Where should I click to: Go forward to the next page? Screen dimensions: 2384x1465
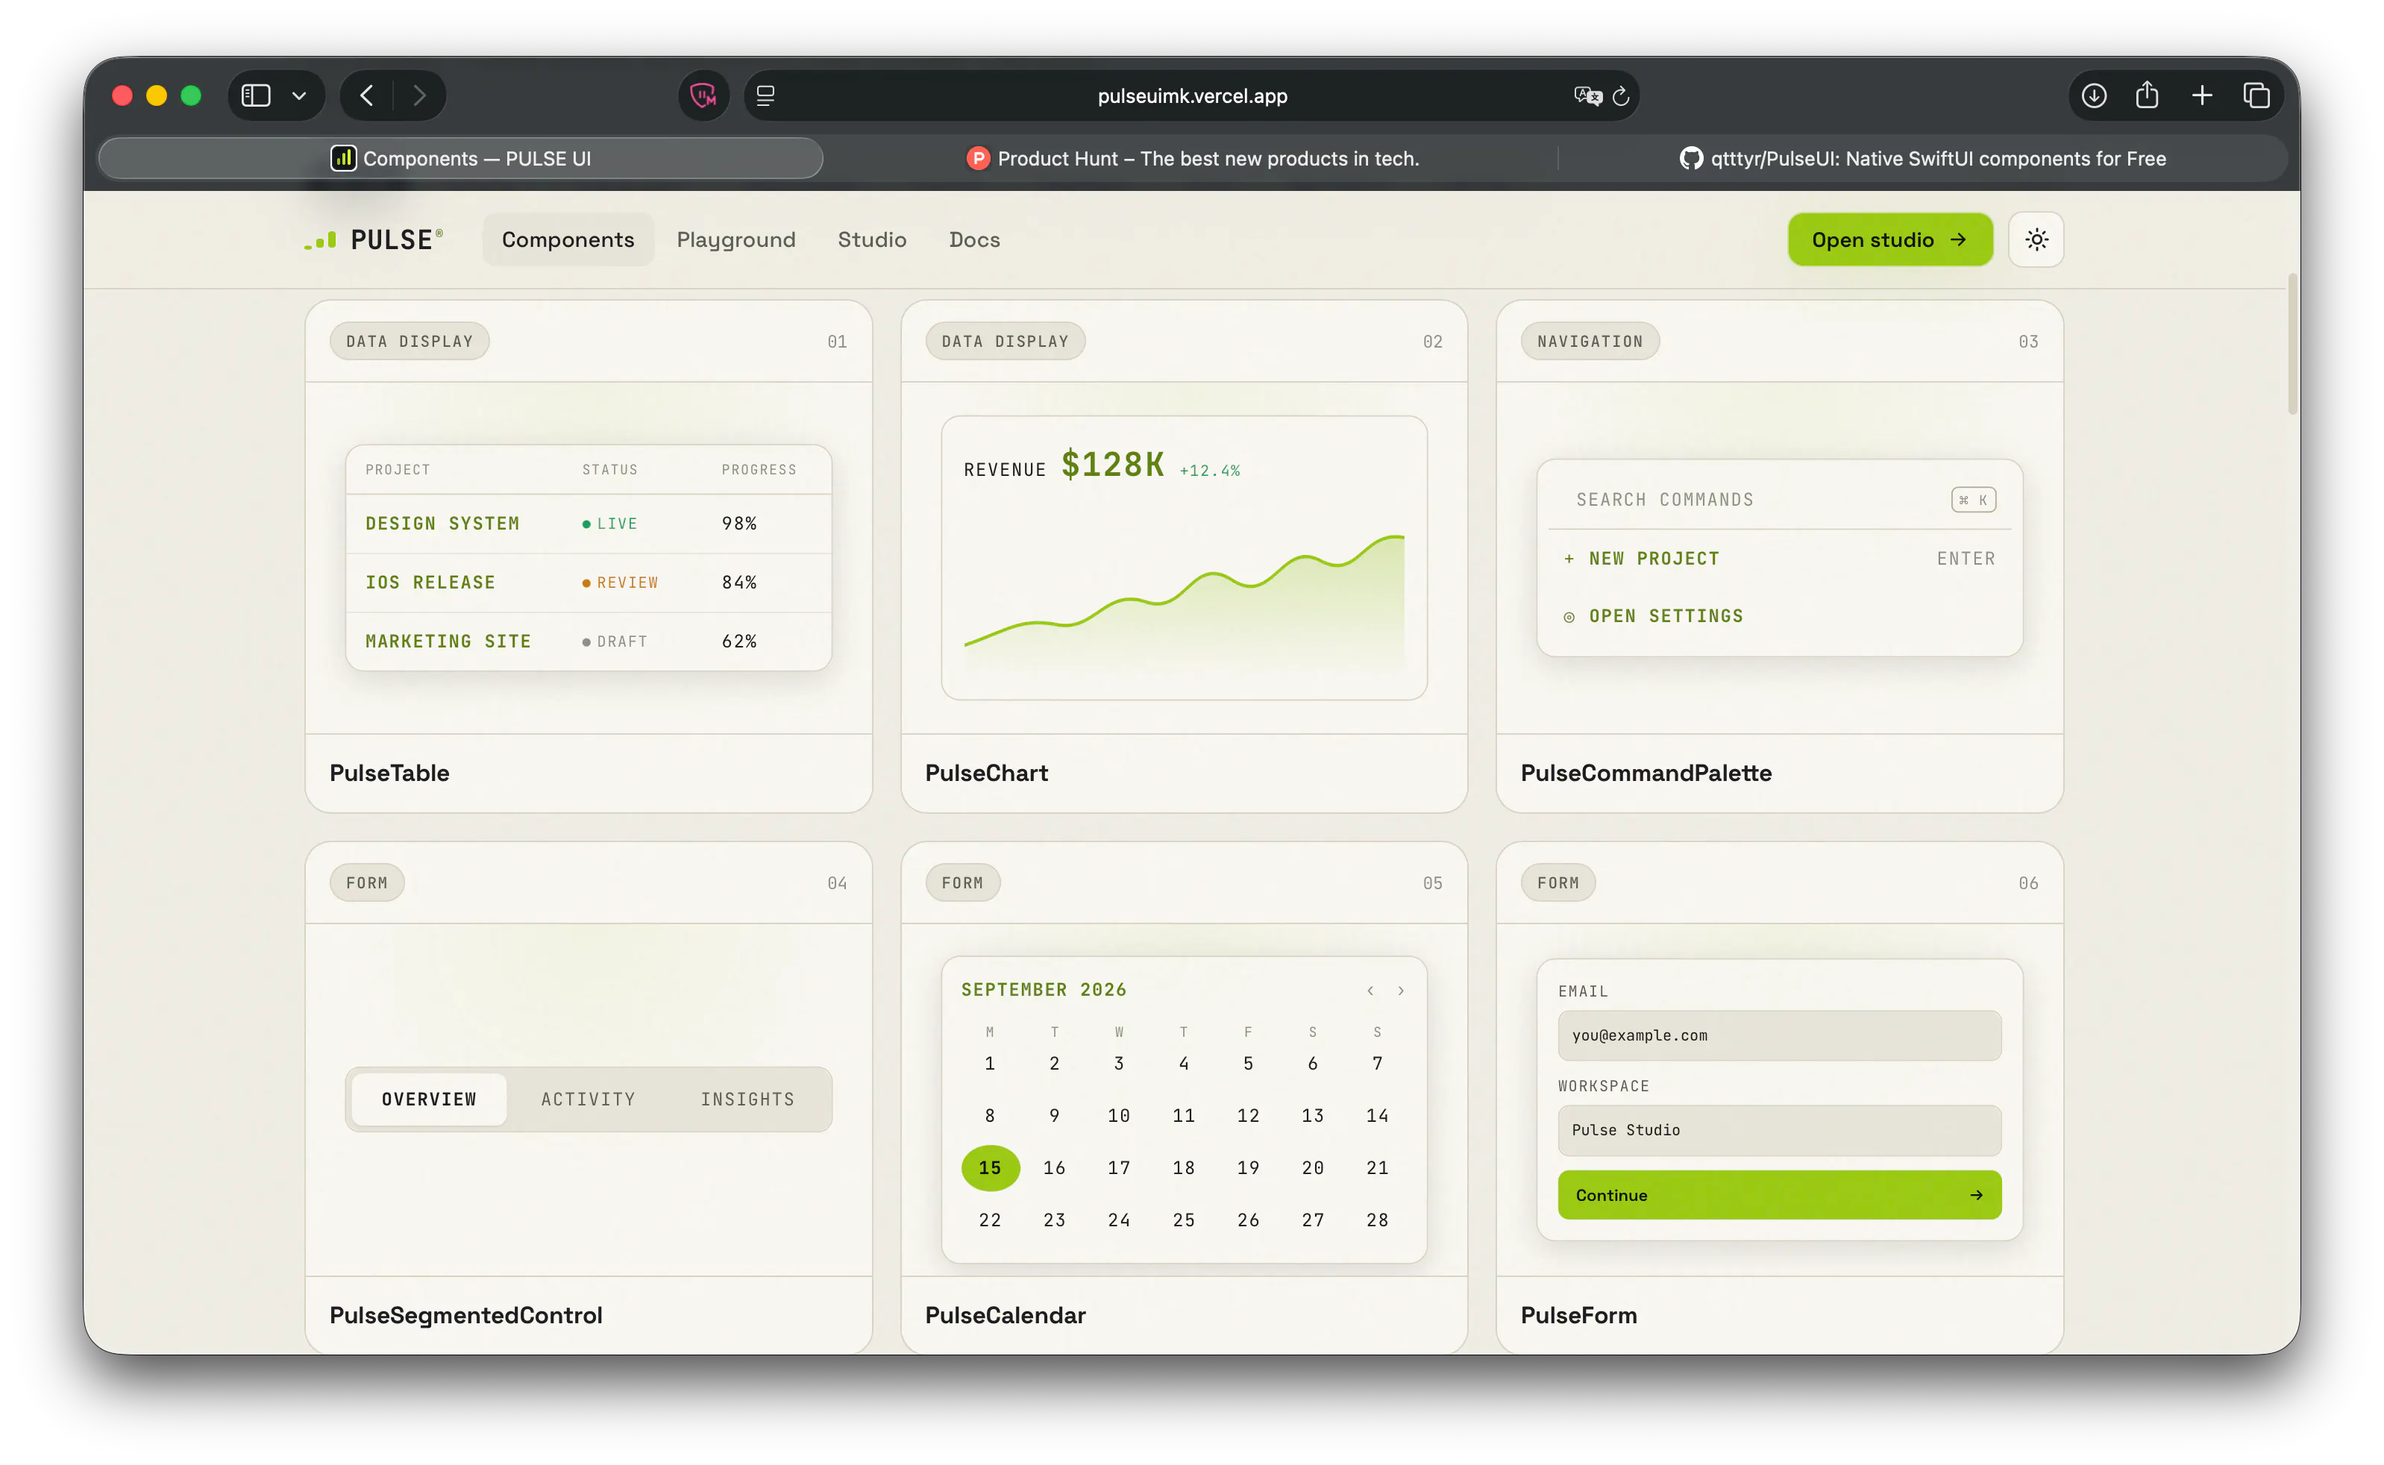click(419, 95)
